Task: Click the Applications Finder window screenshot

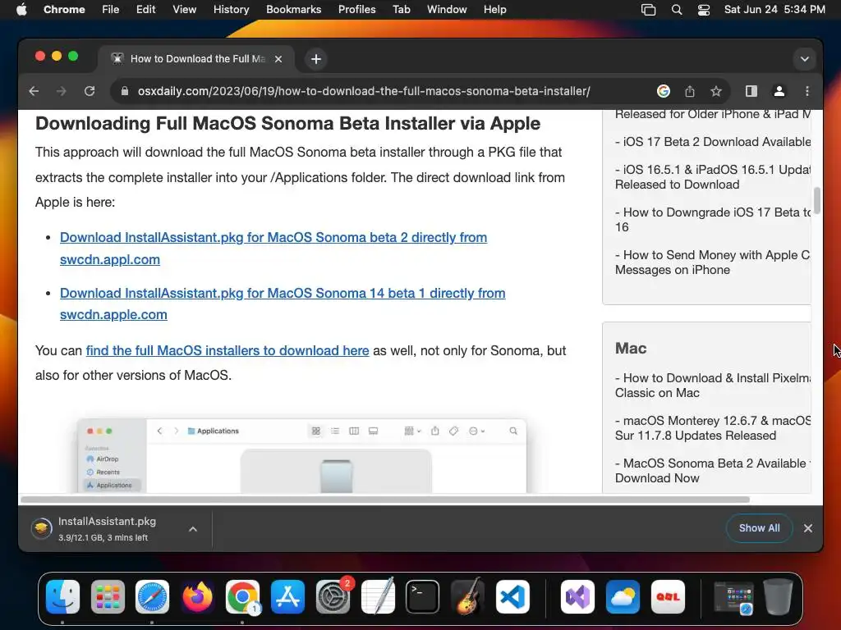Action: click(302, 455)
